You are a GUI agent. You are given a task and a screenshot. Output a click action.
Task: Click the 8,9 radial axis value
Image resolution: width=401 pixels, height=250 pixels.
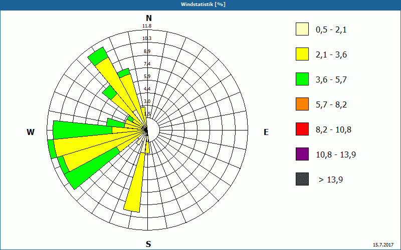[147, 51]
